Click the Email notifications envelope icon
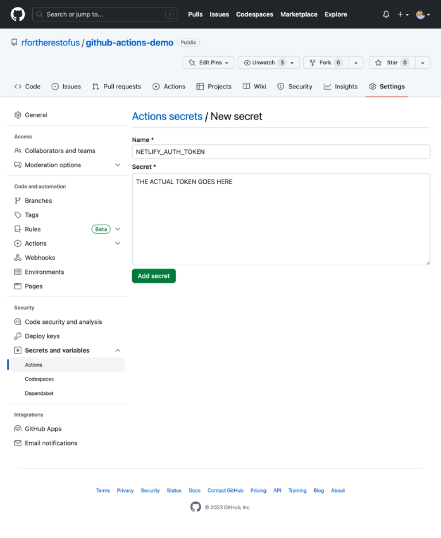Viewport: 441px width, 538px height. (18, 443)
